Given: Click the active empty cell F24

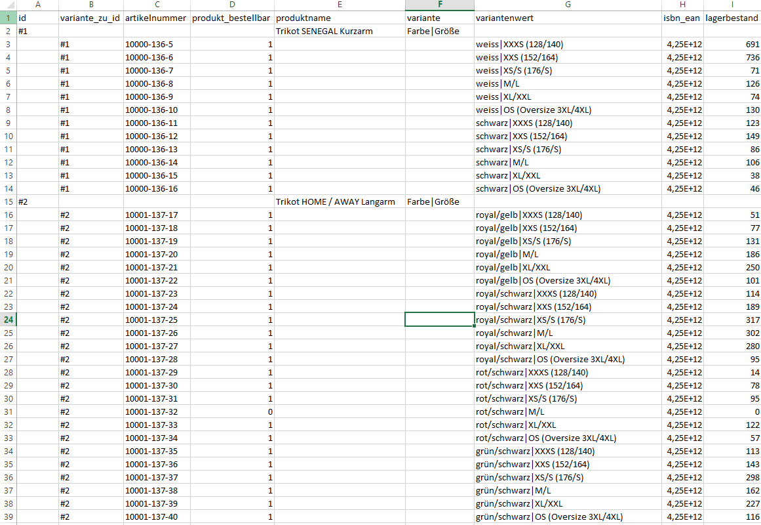Looking at the screenshot, I should click(x=440, y=320).
